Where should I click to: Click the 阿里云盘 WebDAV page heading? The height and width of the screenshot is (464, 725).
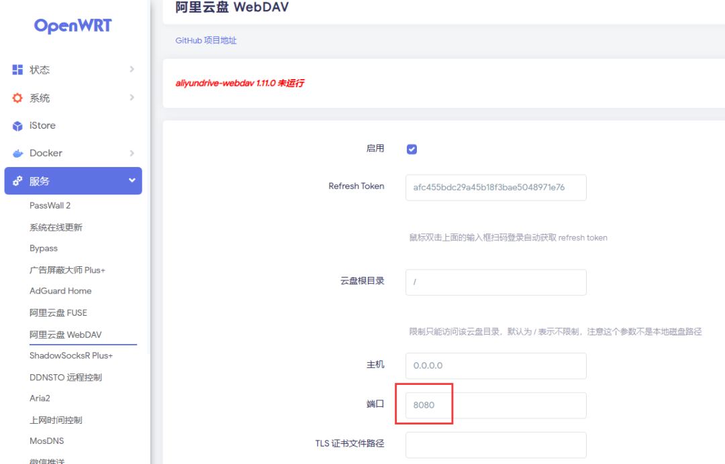(x=232, y=7)
